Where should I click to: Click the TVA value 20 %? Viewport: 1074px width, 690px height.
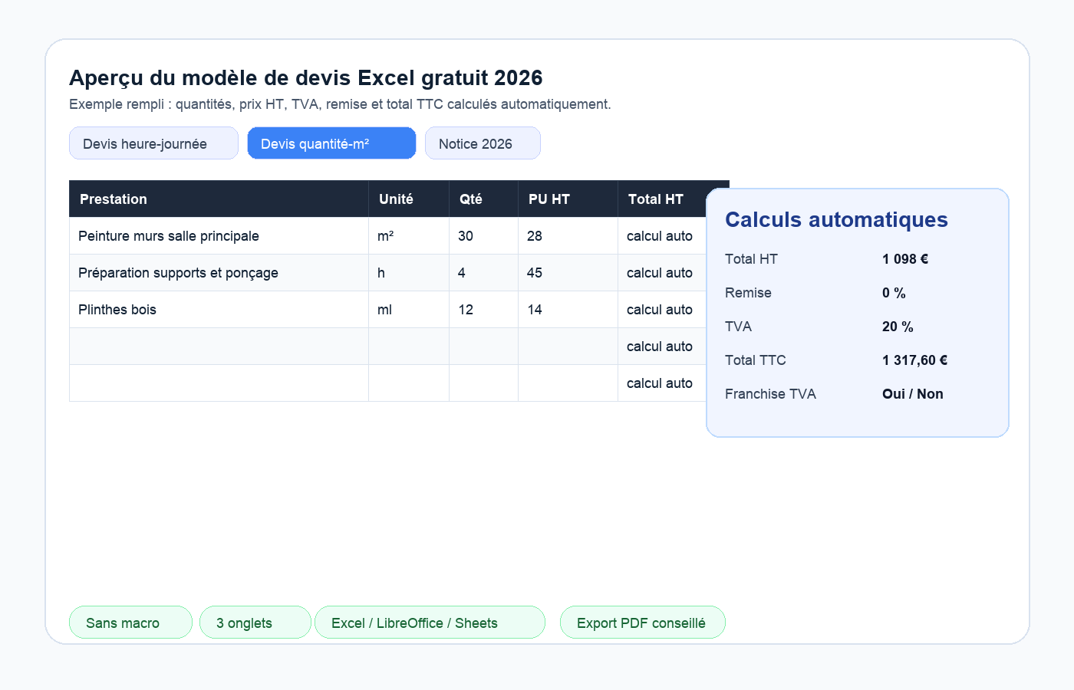click(x=898, y=327)
